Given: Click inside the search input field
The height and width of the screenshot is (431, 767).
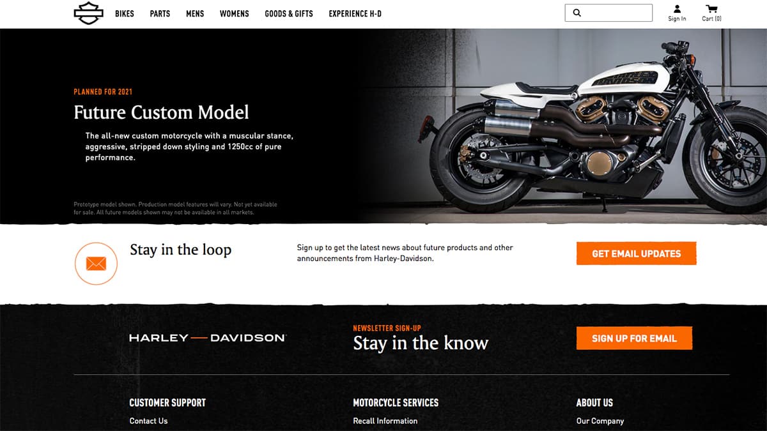Looking at the screenshot, I should click(608, 13).
